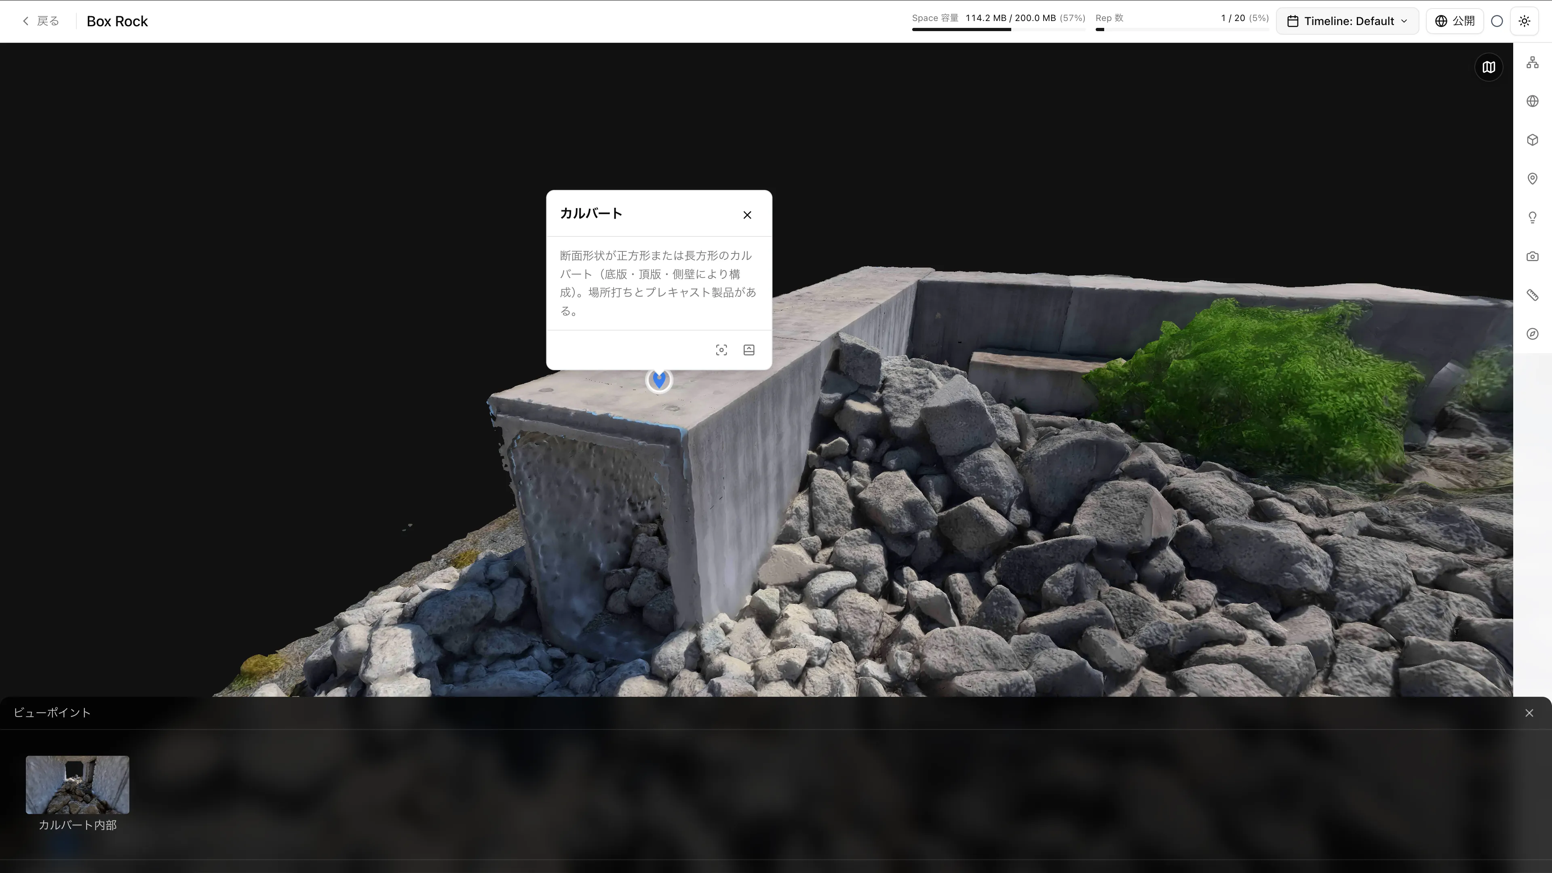
Task: Click the カルバート popup title
Action: click(591, 213)
